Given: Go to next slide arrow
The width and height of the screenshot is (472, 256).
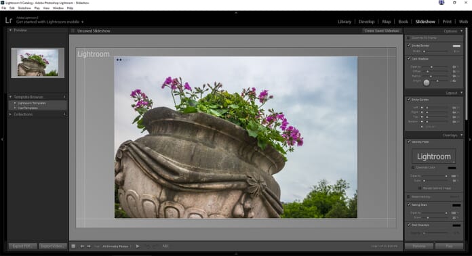Looking at the screenshot, I should [x=89, y=246].
